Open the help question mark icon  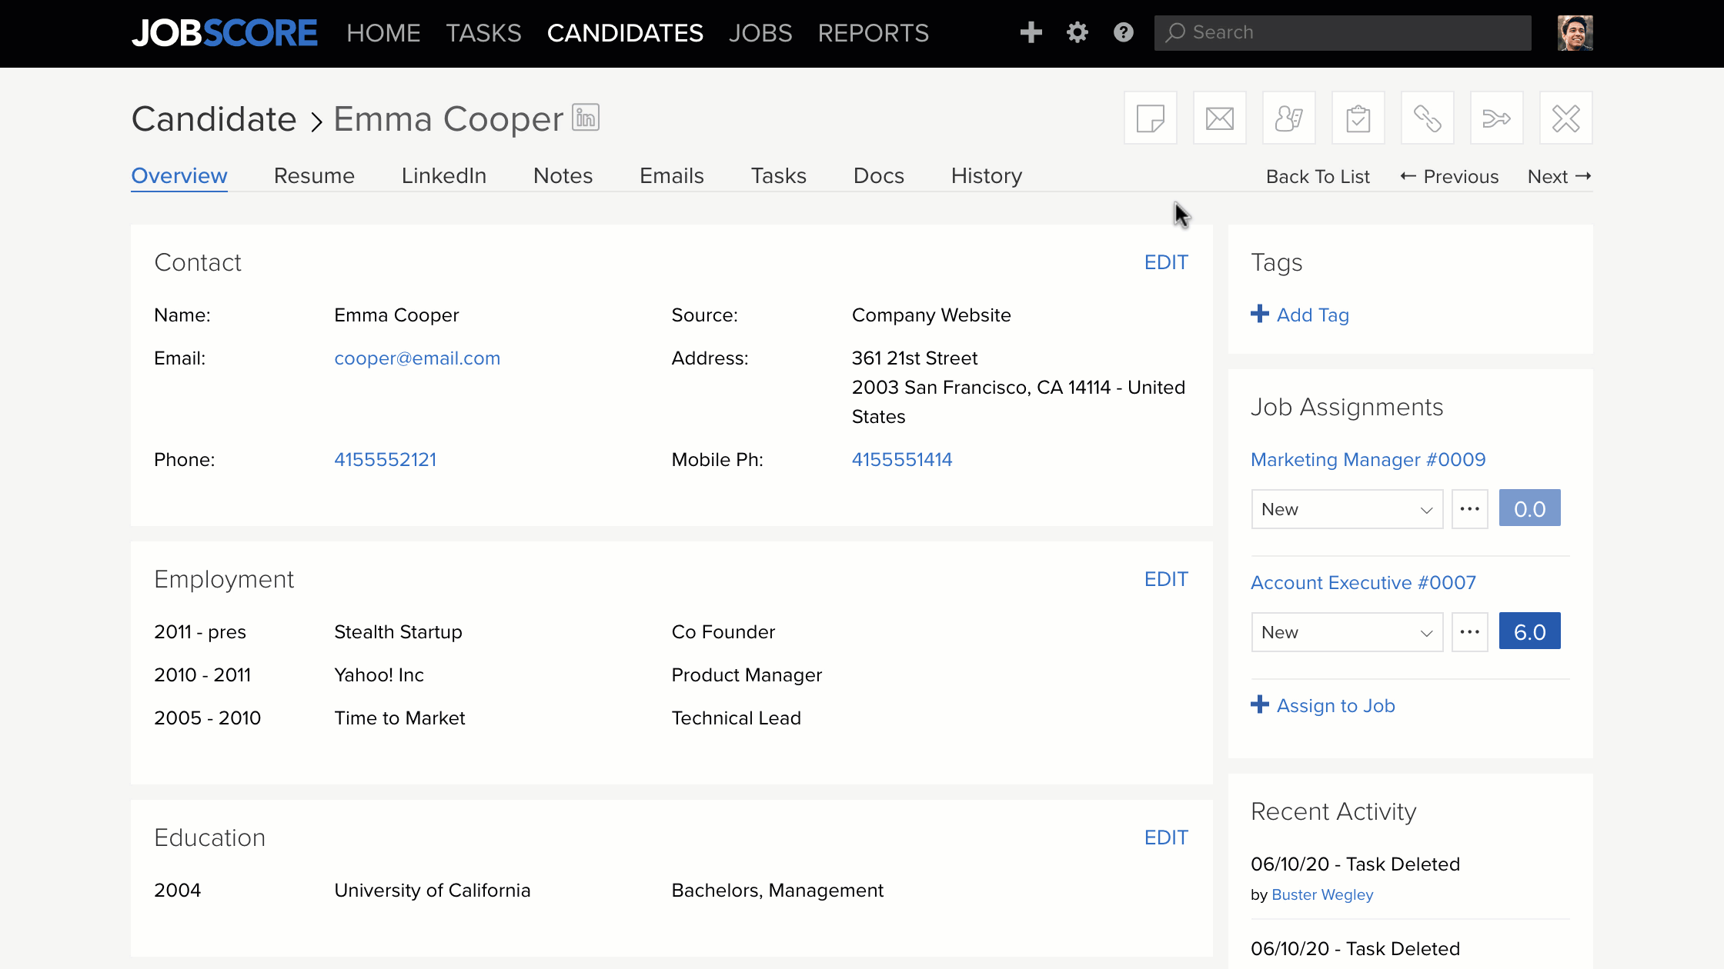click(1123, 32)
